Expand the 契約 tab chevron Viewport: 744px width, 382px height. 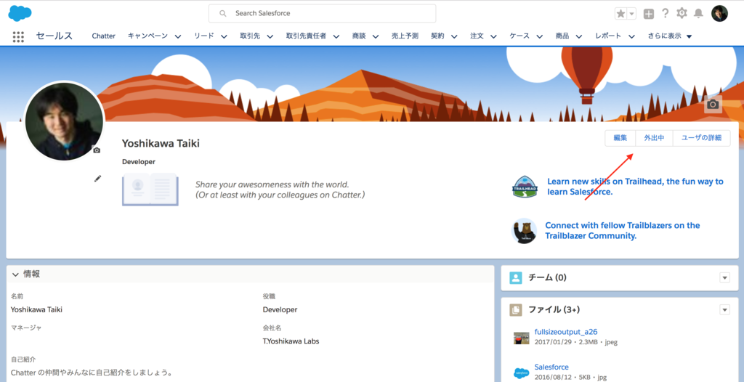tap(455, 36)
